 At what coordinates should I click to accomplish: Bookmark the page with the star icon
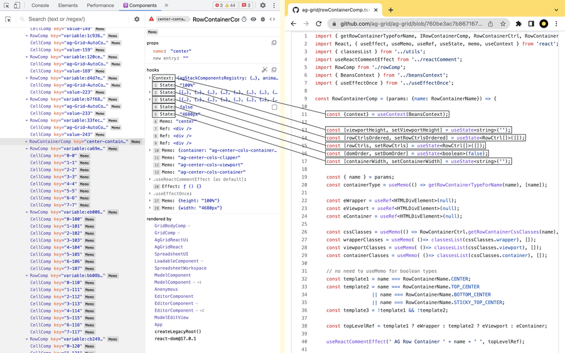[x=503, y=24]
